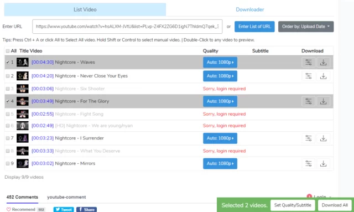Toggle the All videos checkbox
The width and height of the screenshot is (354, 212).
8,51
